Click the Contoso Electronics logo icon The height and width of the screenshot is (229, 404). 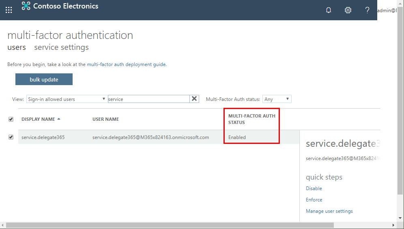[x=26, y=6]
